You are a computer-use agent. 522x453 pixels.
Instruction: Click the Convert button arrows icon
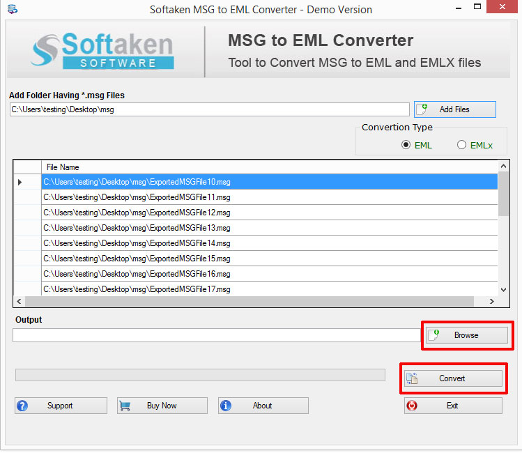coord(412,378)
